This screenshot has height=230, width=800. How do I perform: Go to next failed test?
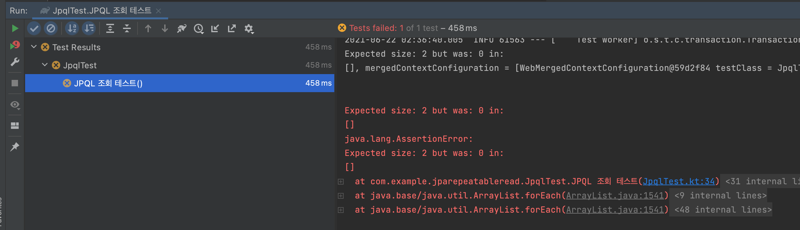(x=165, y=29)
